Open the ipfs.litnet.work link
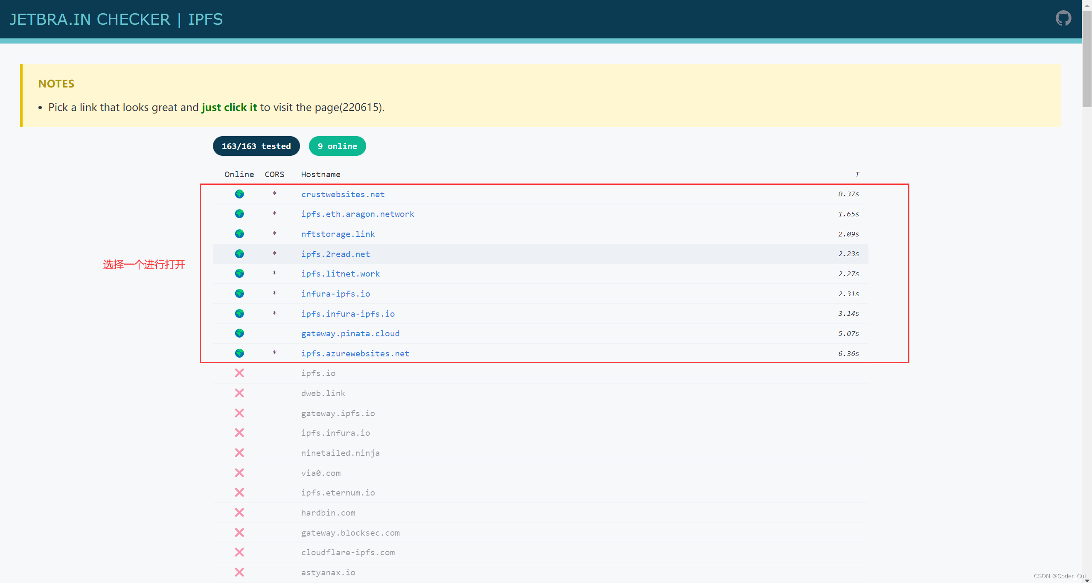 (x=340, y=274)
